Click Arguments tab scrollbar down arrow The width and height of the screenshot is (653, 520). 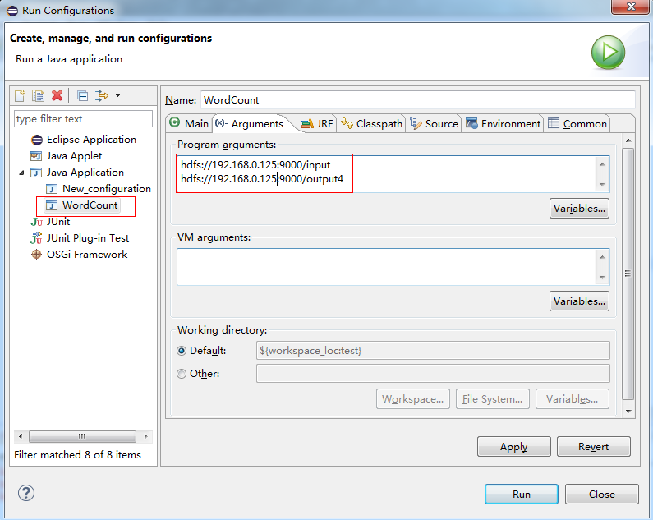click(x=628, y=412)
